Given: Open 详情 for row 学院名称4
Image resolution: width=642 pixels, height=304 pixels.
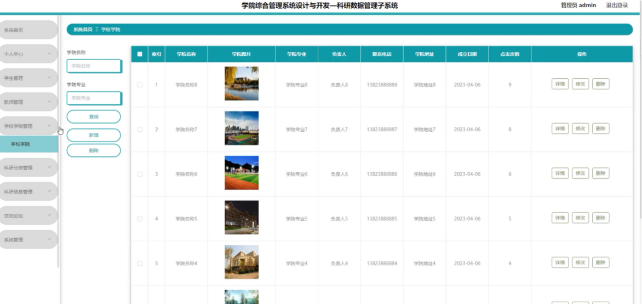Looking at the screenshot, I should 560,262.
